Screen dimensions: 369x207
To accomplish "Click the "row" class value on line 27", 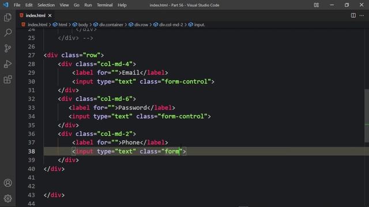I will click(92, 55).
